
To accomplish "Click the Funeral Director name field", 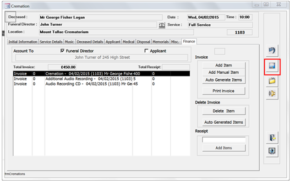I will [x=98, y=25].
